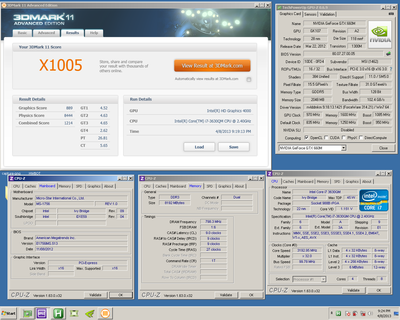Click Validate in the CPU tab CPU-Z window
The height and width of the screenshot is (320, 400).
(353, 290)
